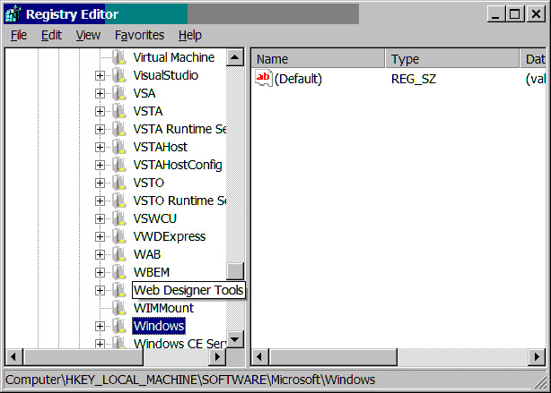Click the values pane scroll left arrow
Viewport: 551px width, 393px height.
pos(259,357)
